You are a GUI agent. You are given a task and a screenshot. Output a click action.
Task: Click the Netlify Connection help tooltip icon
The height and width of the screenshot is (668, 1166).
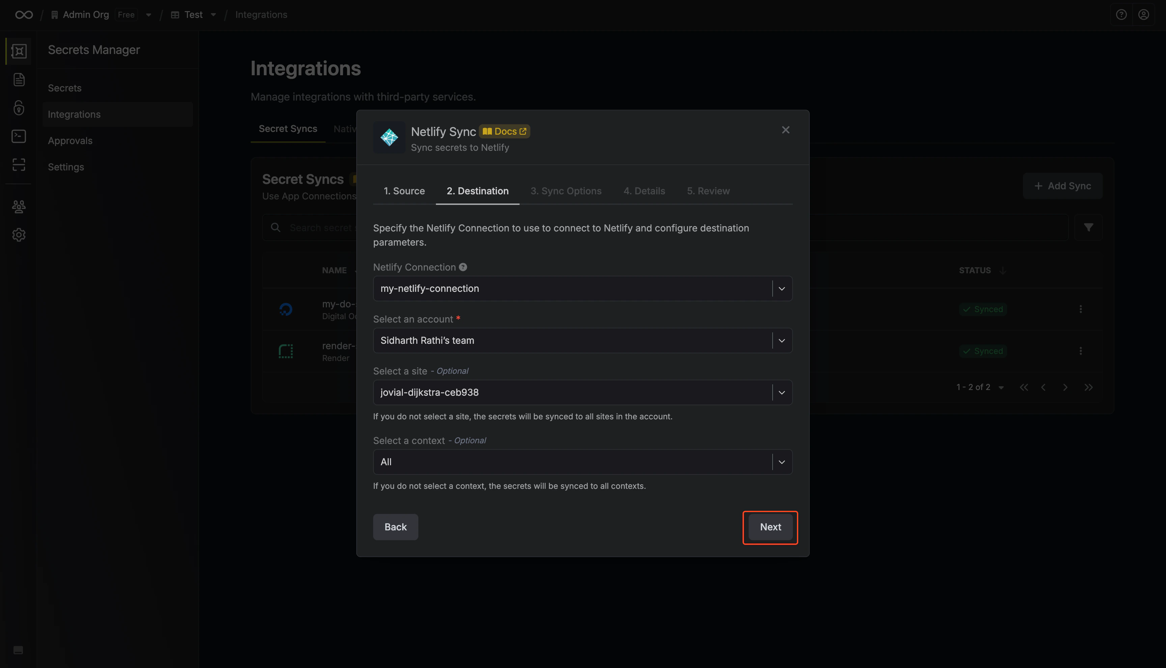pos(463,267)
